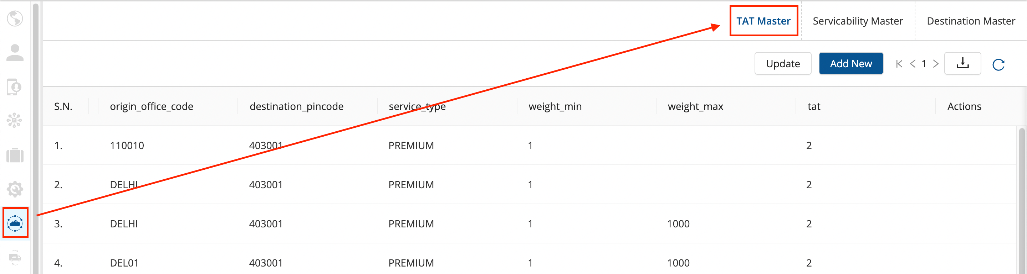
Task: Open the briefcase sidebar icon
Action: click(15, 155)
